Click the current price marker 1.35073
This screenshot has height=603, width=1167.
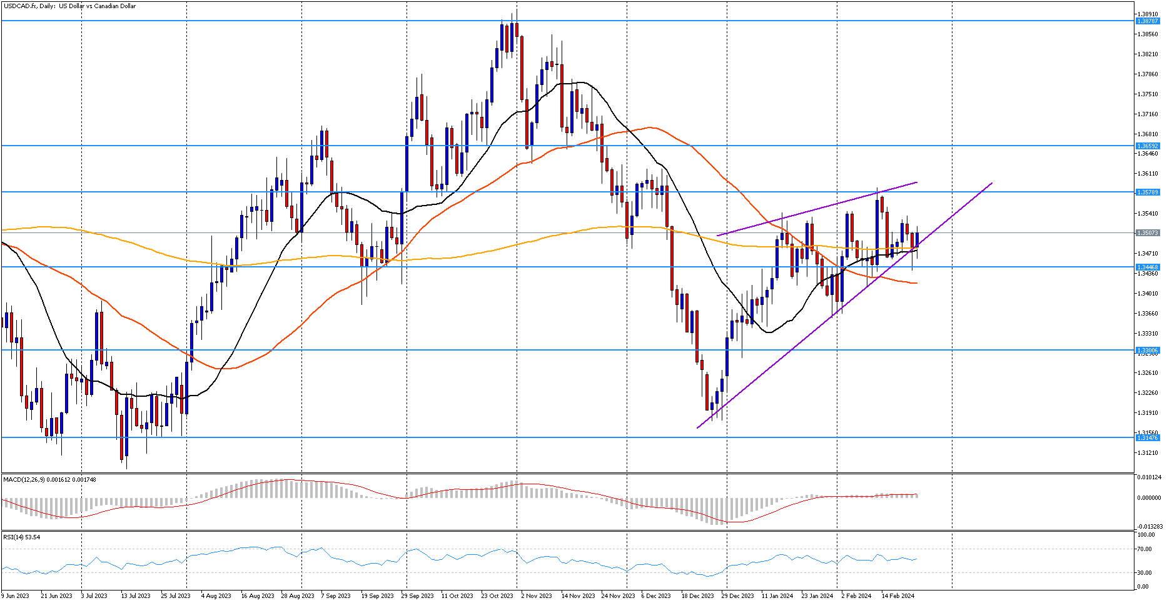click(x=1147, y=233)
